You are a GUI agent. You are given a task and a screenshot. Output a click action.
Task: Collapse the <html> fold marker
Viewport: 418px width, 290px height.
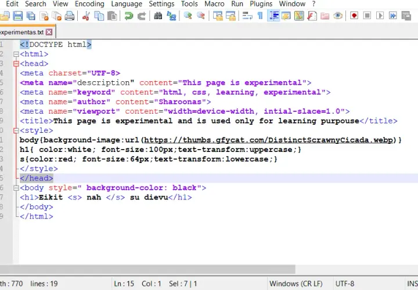(x=16, y=55)
